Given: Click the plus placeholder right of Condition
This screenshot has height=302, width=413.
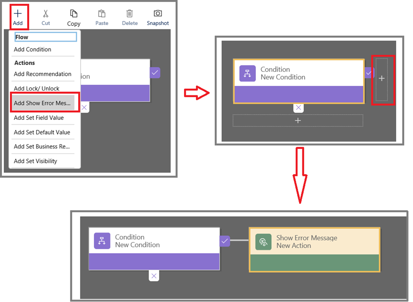Looking at the screenshot, I should [x=381, y=79].
